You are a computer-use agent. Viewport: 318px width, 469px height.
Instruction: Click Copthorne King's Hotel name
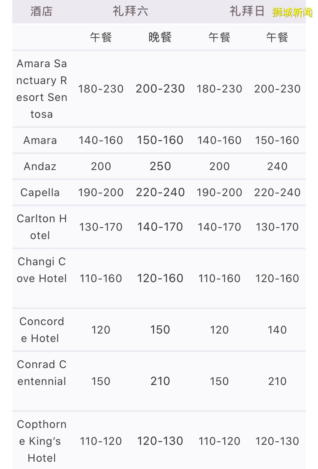(x=41, y=441)
